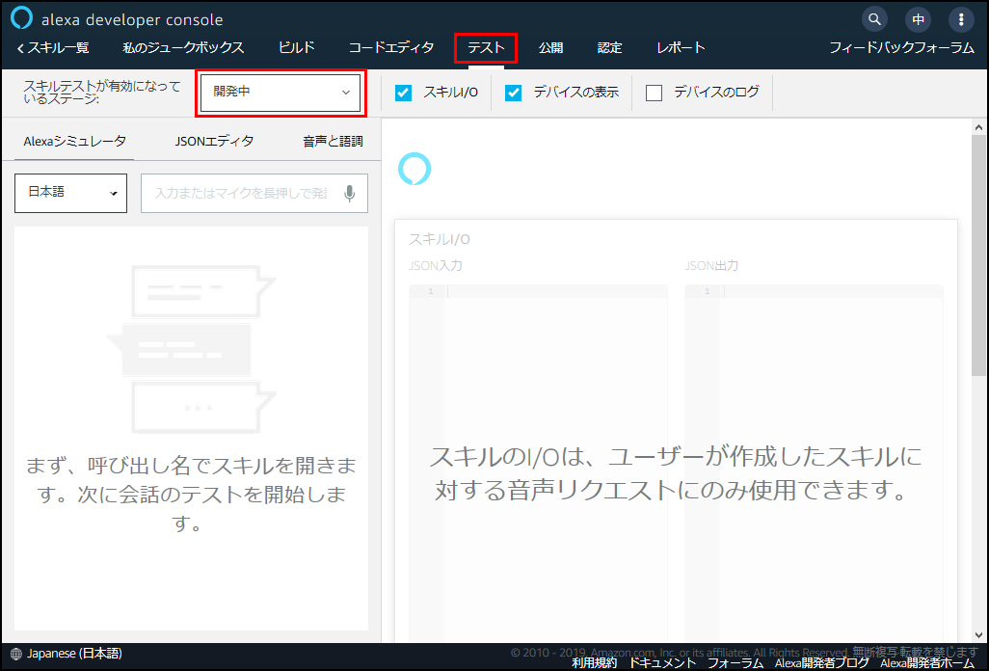Click the alexa developer console title

[132, 19]
